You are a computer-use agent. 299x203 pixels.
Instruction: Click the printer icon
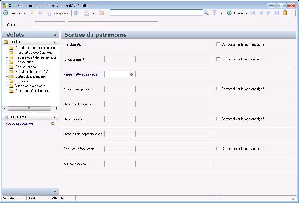[86, 13]
